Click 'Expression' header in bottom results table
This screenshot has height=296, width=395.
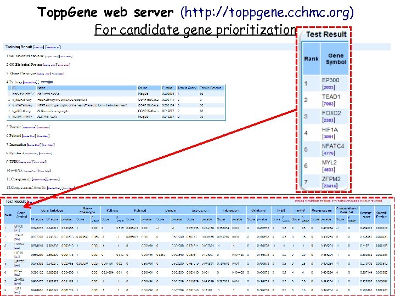click(200, 210)
